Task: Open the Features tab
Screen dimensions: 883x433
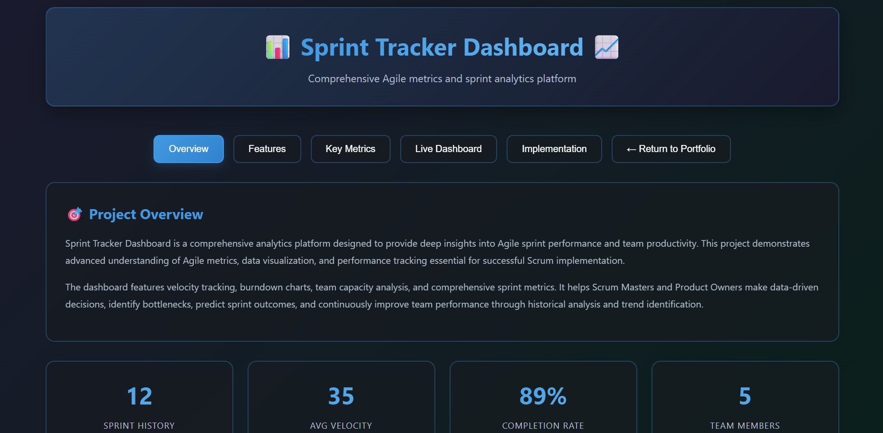Action: coord(267,149)
